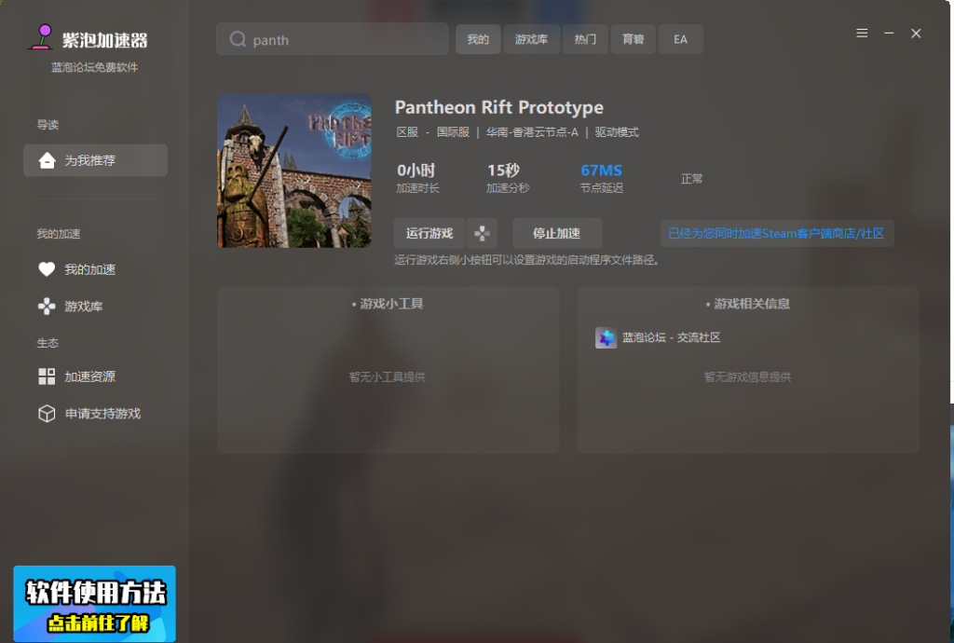Screen dimensions: 954x643
Task: Click the Pantheon Rift Prototype cover image
Action: 294,171
